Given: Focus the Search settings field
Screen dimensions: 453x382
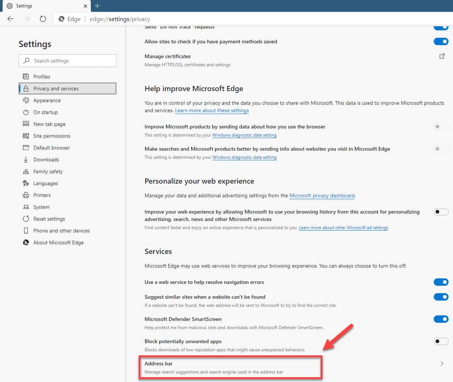Looking at the screenshot, I should tap(67, 61).
